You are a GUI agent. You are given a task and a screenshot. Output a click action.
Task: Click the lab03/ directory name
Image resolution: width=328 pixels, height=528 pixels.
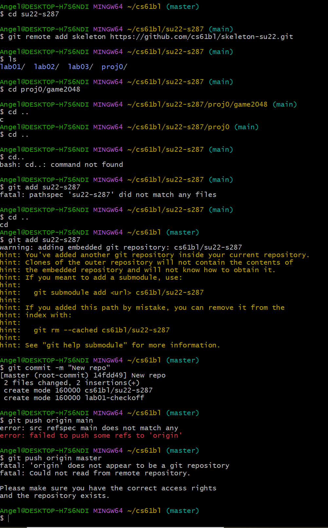(x=81, y=67)
